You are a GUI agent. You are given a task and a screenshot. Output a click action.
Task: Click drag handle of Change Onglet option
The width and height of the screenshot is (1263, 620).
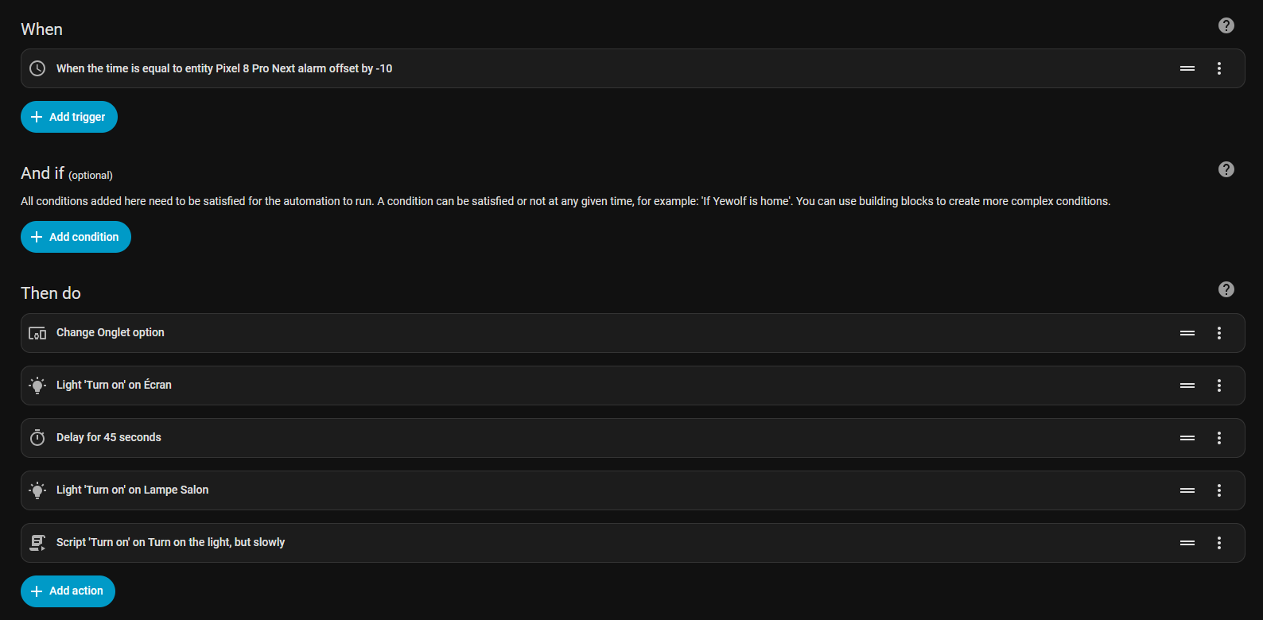tap(1187, 333)
